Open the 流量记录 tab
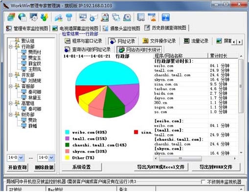Screen dimensions: 249x192 (x=196, y=41)
